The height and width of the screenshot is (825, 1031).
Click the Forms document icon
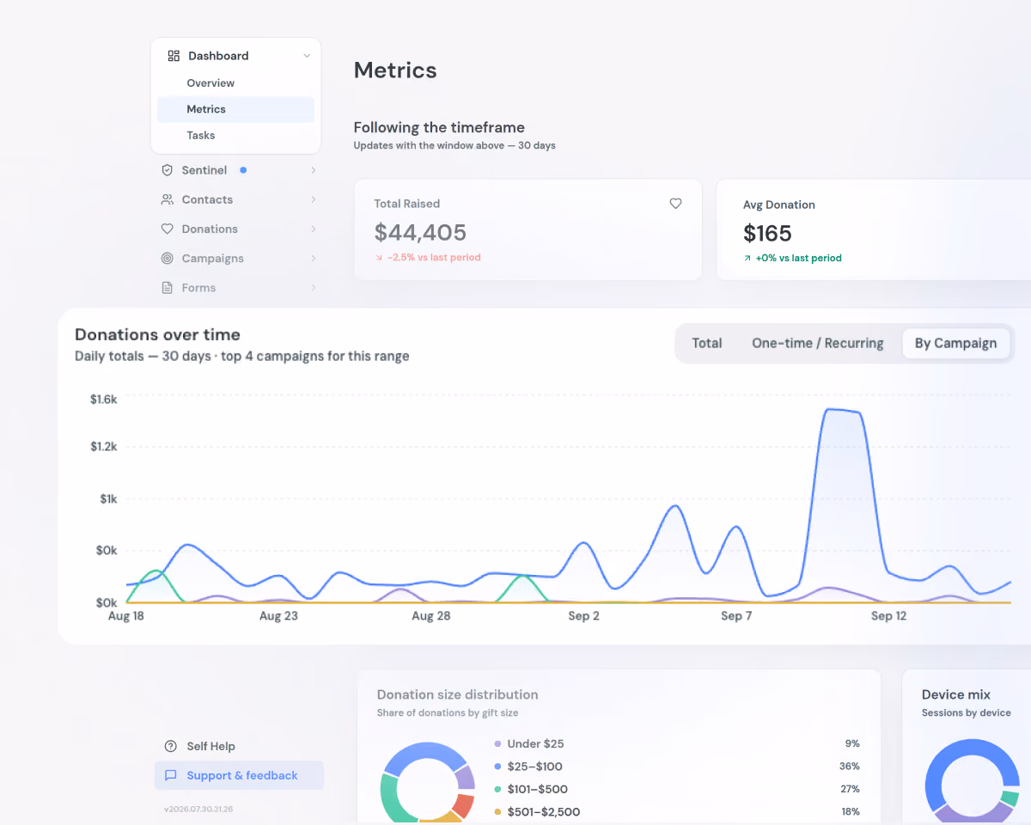tap(168, 288)
